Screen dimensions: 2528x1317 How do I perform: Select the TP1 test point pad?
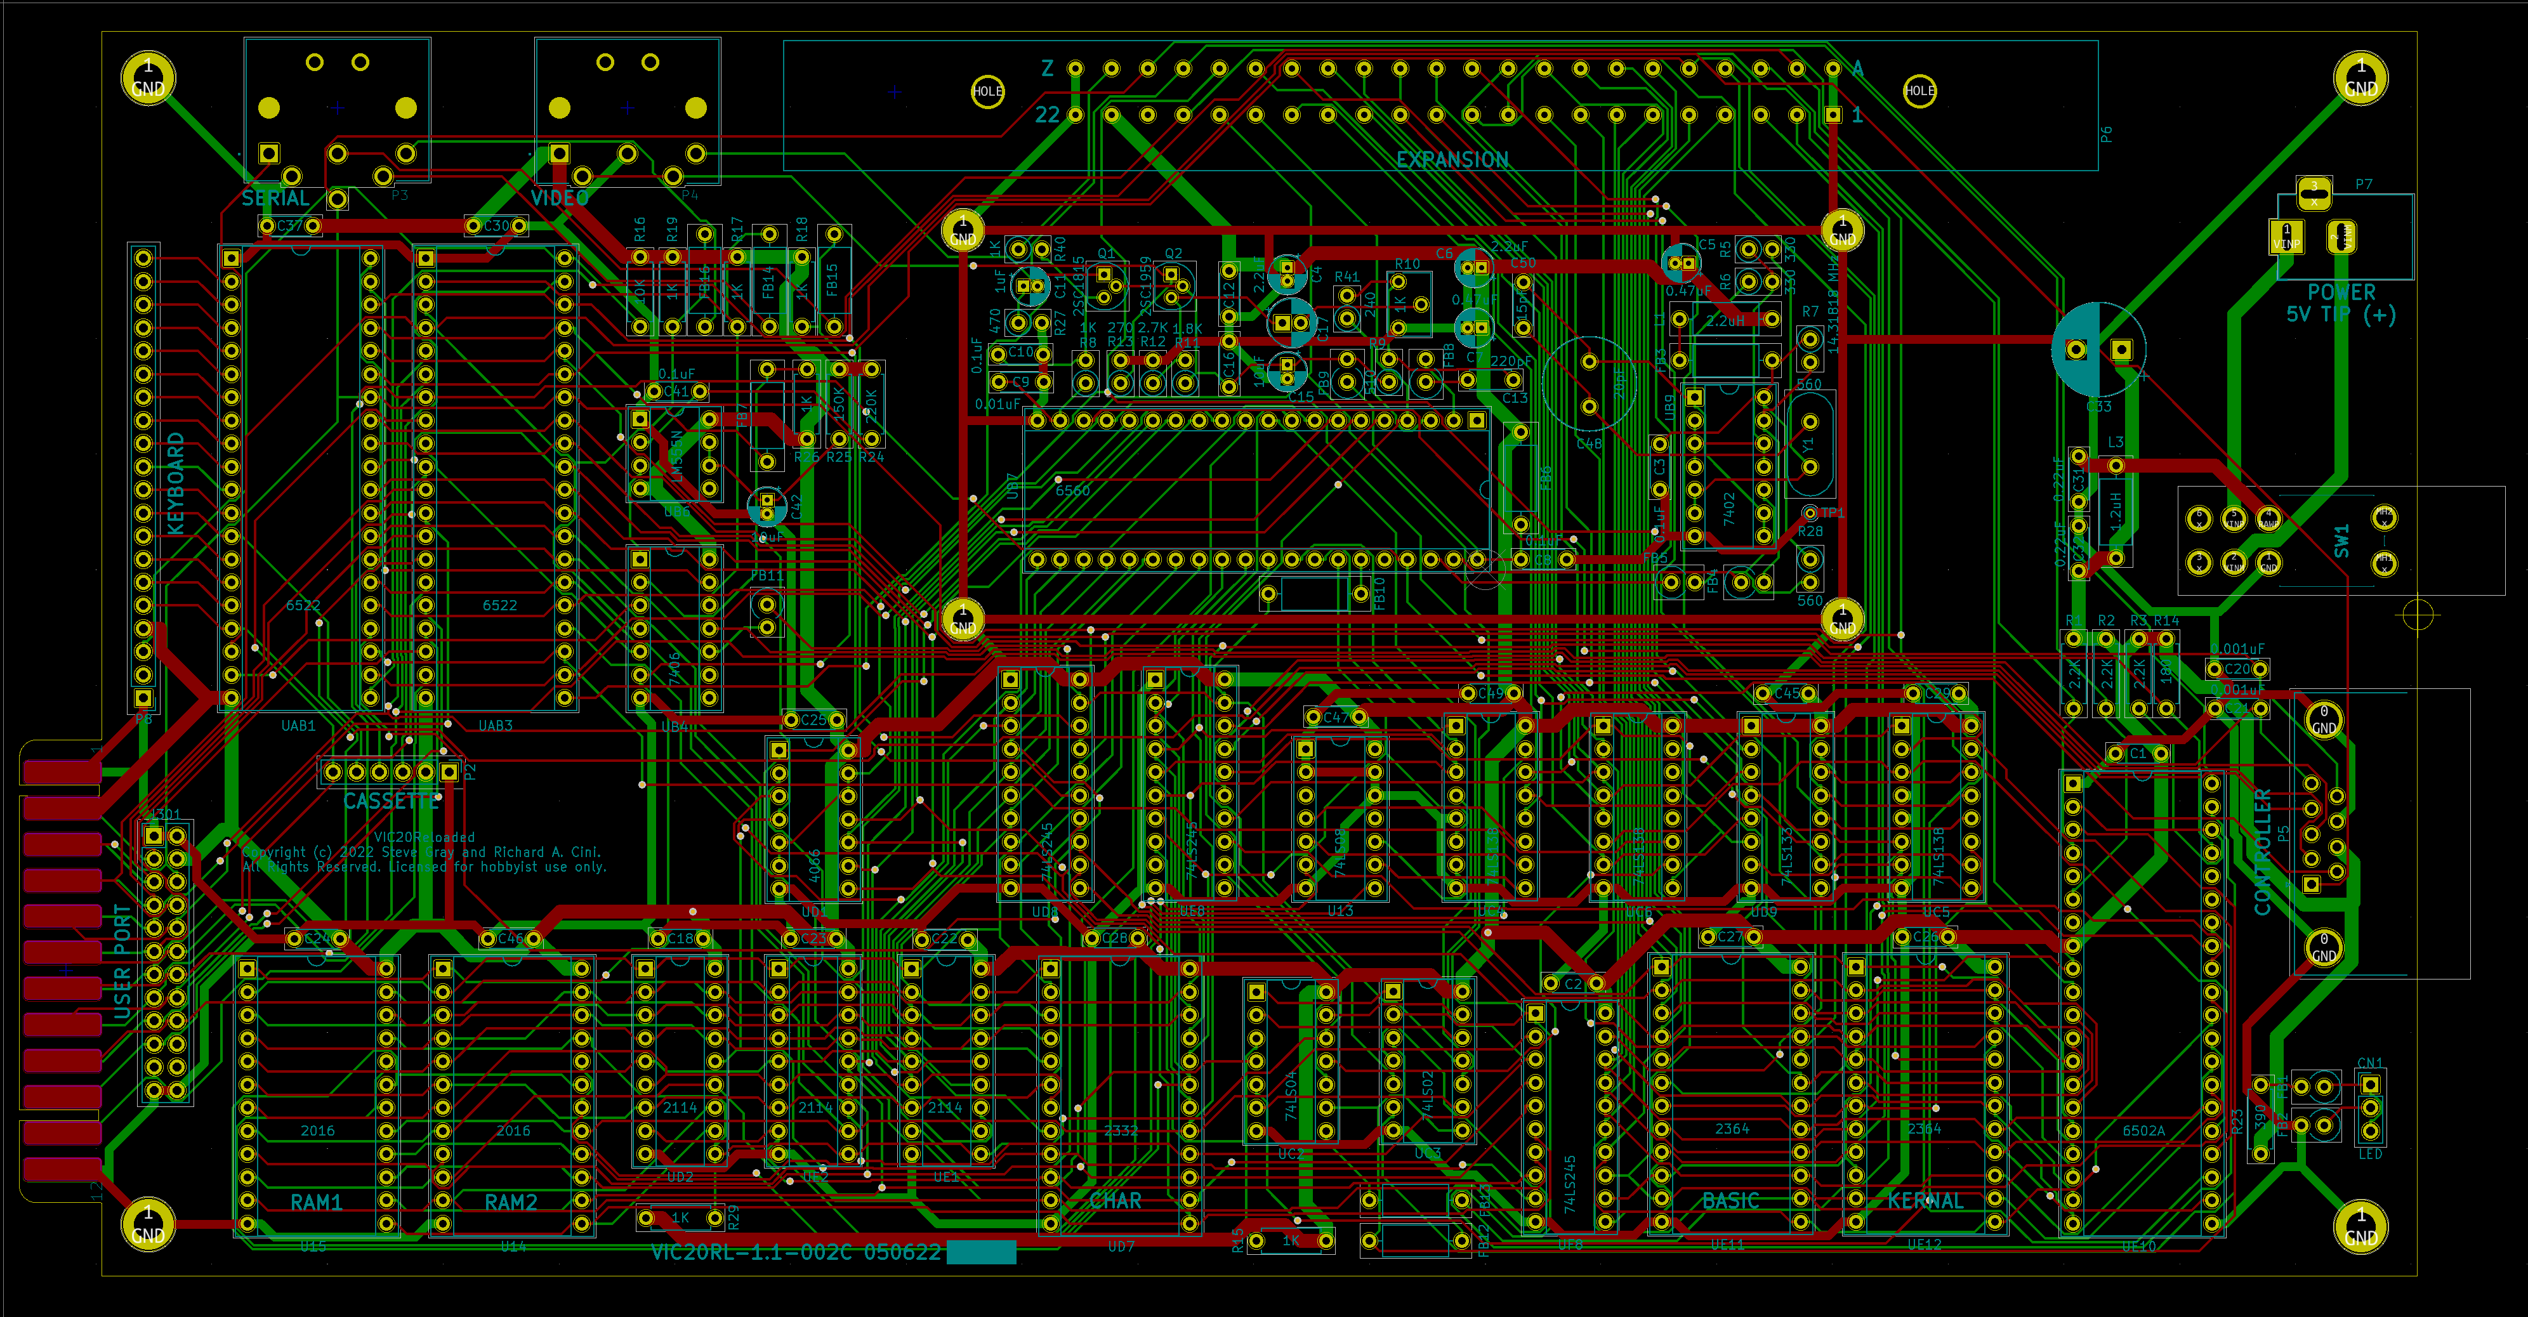click(1810, 513)
